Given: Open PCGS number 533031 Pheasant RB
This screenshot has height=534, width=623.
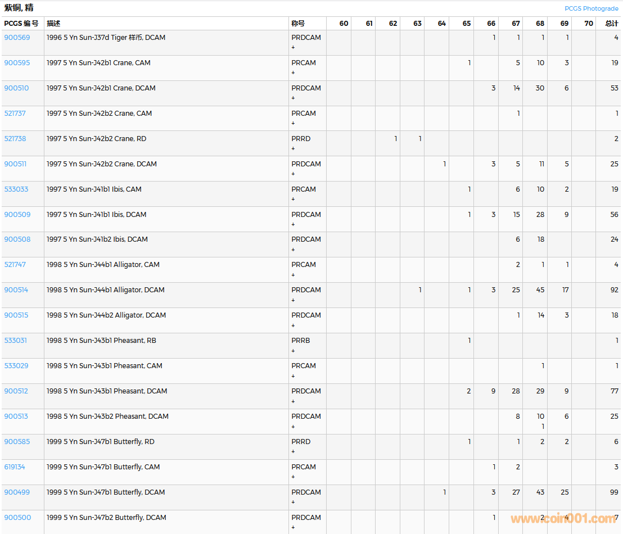Looking at the screenshot, I should click(x=16, y=341).
